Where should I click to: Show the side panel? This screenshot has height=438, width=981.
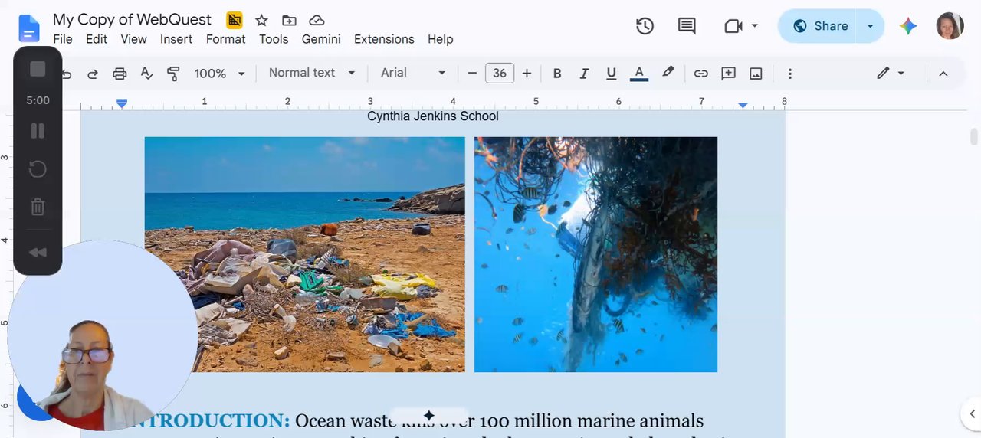pyautogui.click(x=970, y=414)
